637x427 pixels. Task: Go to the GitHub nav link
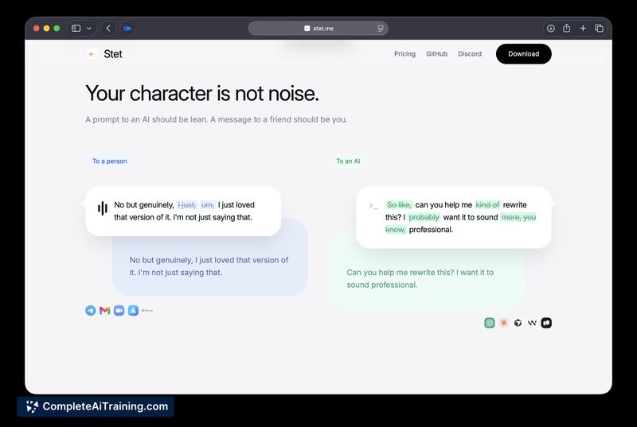pos(436,54)
